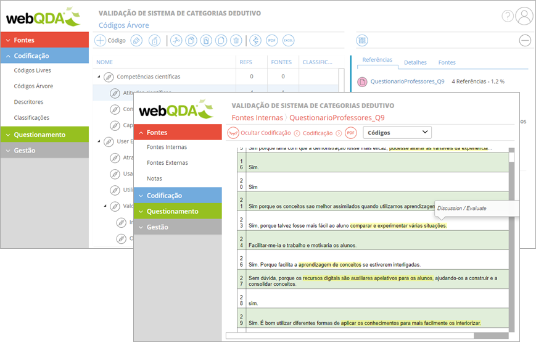Open the Códigos dropdown in the front window
The width and height of the screenshot is (536, 342).
[397, 133]
